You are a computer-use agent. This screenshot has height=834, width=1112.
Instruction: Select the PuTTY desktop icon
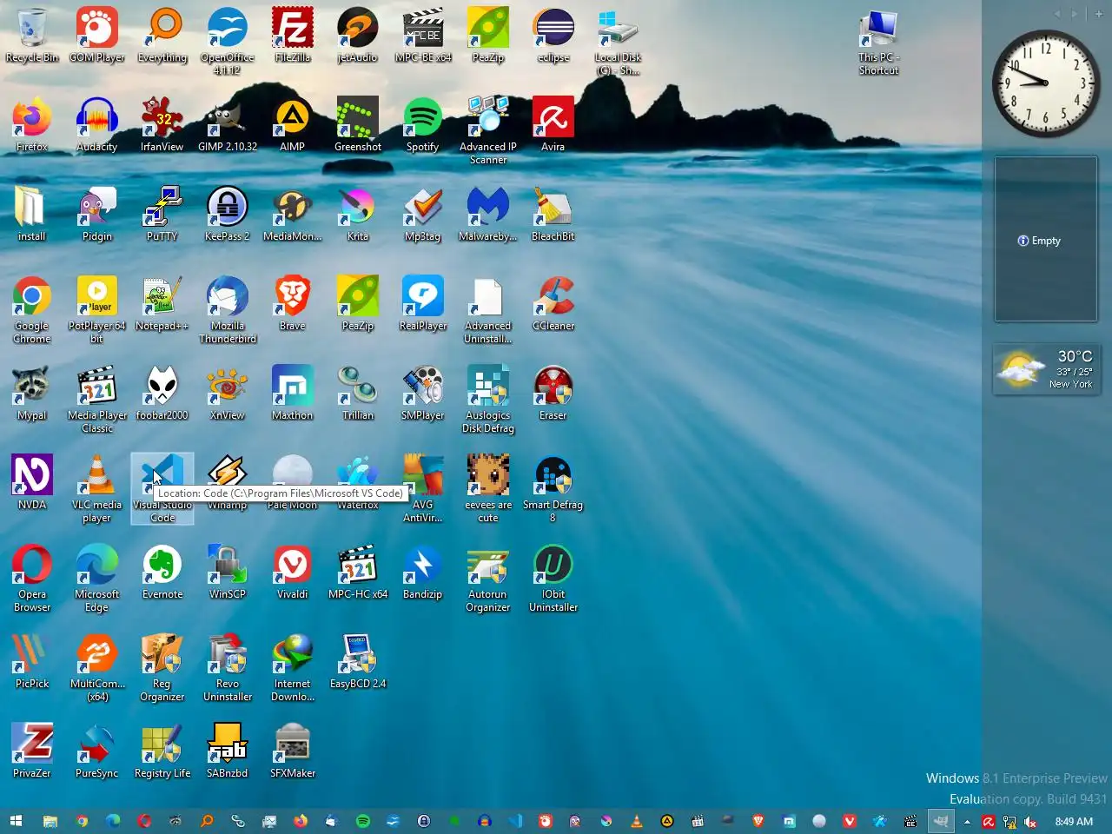[x=162, y=215]
